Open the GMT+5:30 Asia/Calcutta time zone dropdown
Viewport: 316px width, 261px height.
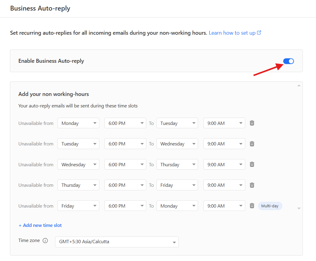point(117,242)
